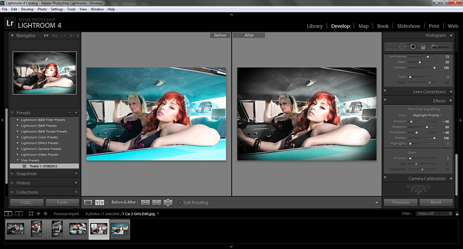Swap Before and After settings
The width and height of the screenshot is (463, 249).
tap(168, 202)
